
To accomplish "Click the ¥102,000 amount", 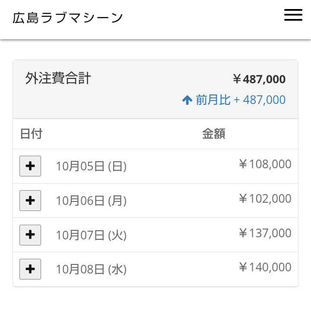I will point(265,199).
